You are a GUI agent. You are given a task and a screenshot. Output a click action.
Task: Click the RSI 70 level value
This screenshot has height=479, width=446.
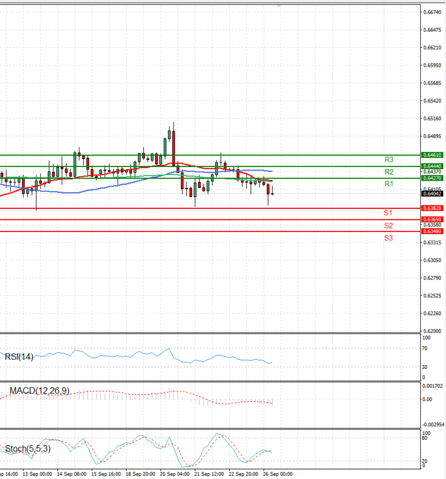point(425,349)
